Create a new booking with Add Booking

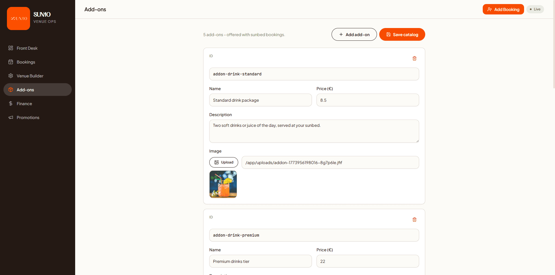point(503,9)
